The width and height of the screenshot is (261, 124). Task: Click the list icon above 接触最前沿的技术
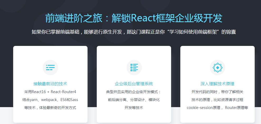(50, 68)
